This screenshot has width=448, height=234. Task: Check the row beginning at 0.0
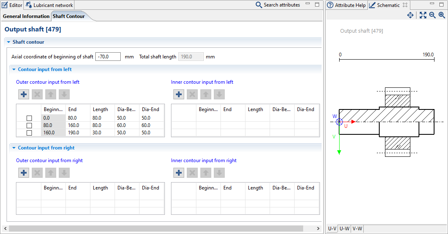click(29, 118)
